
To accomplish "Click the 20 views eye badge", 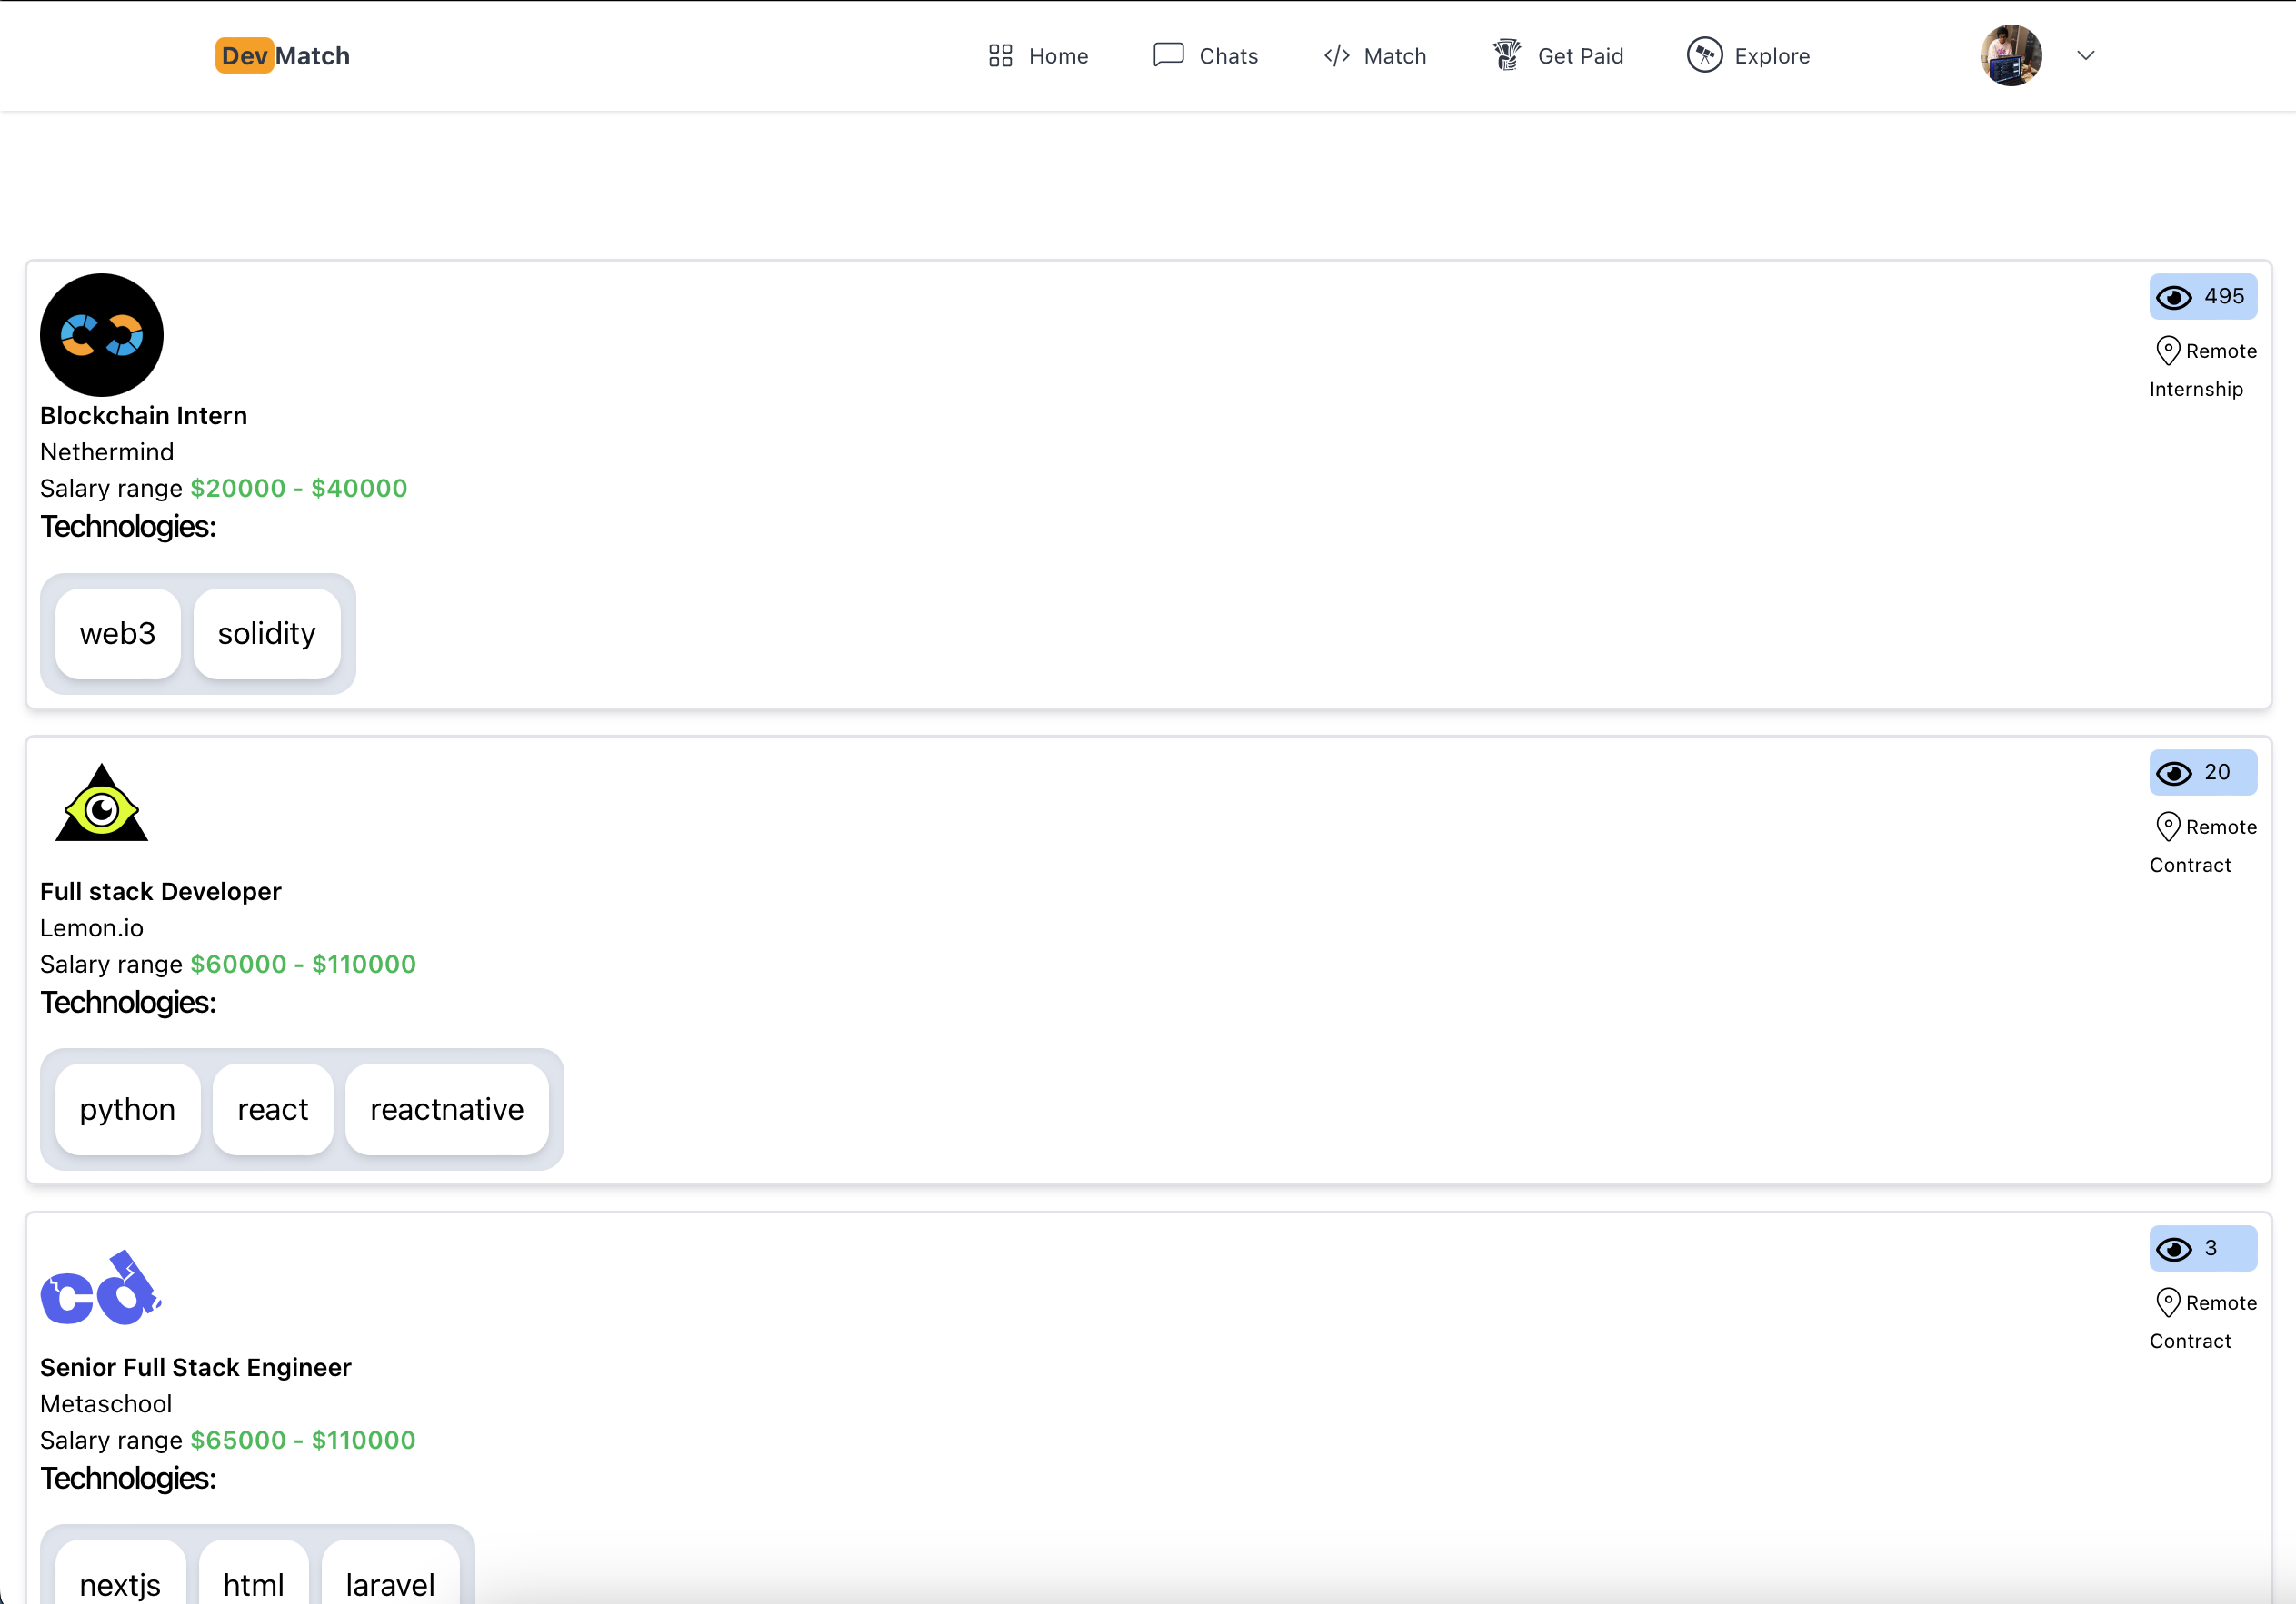I will coord(2202,773).
